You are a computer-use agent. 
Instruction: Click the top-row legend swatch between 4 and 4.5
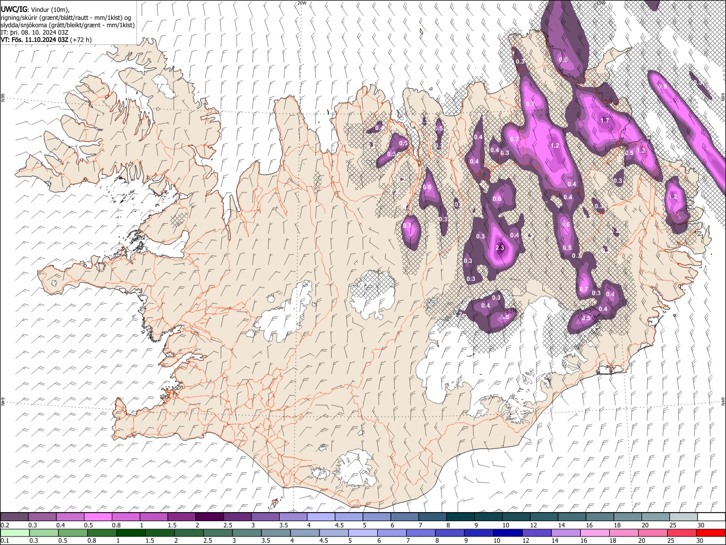321,517
